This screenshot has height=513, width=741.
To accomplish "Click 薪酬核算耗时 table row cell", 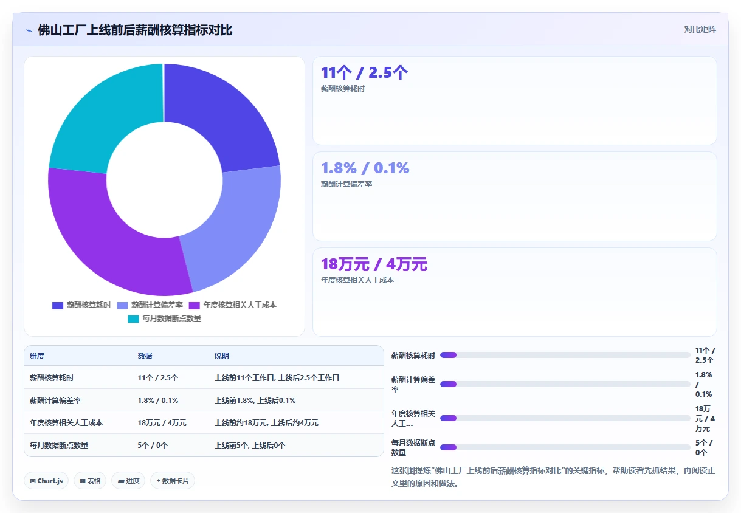I will (x=52, y=377).
